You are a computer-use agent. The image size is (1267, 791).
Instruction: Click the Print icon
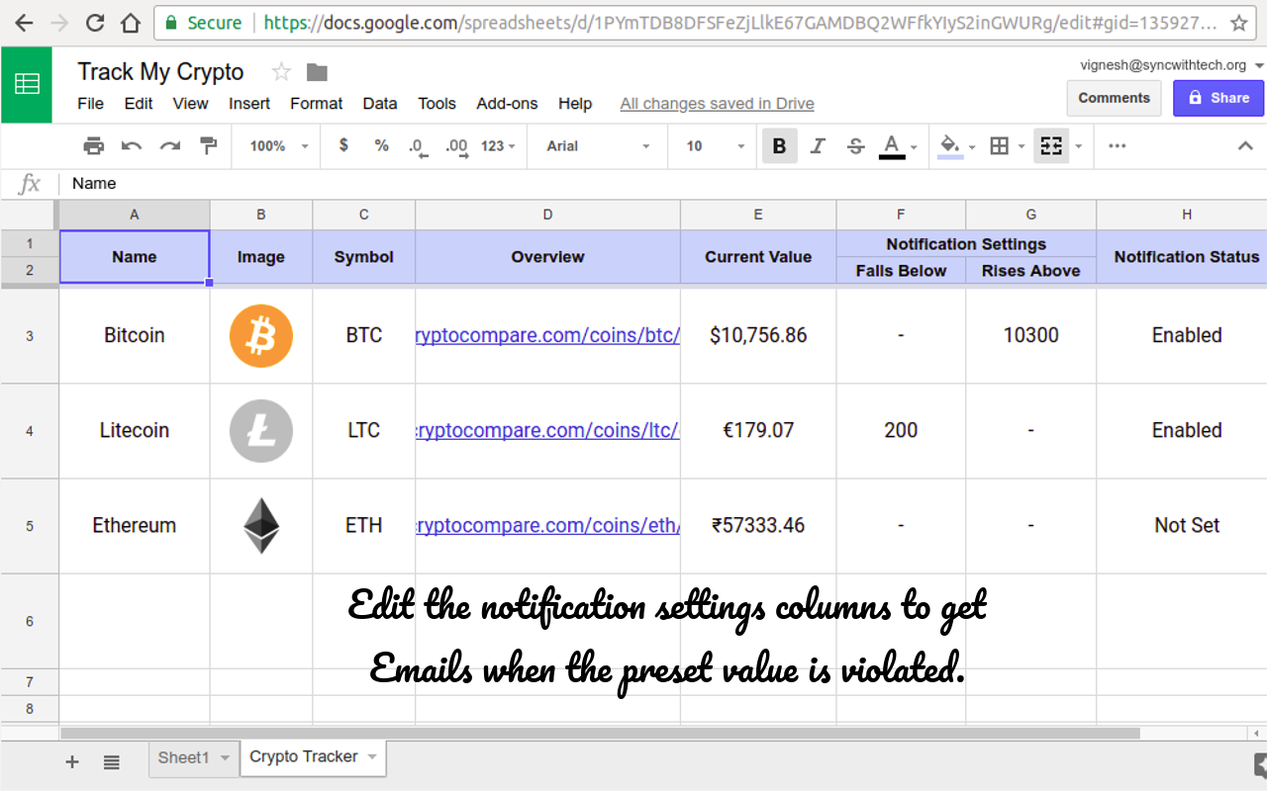[x=93, y=145]
